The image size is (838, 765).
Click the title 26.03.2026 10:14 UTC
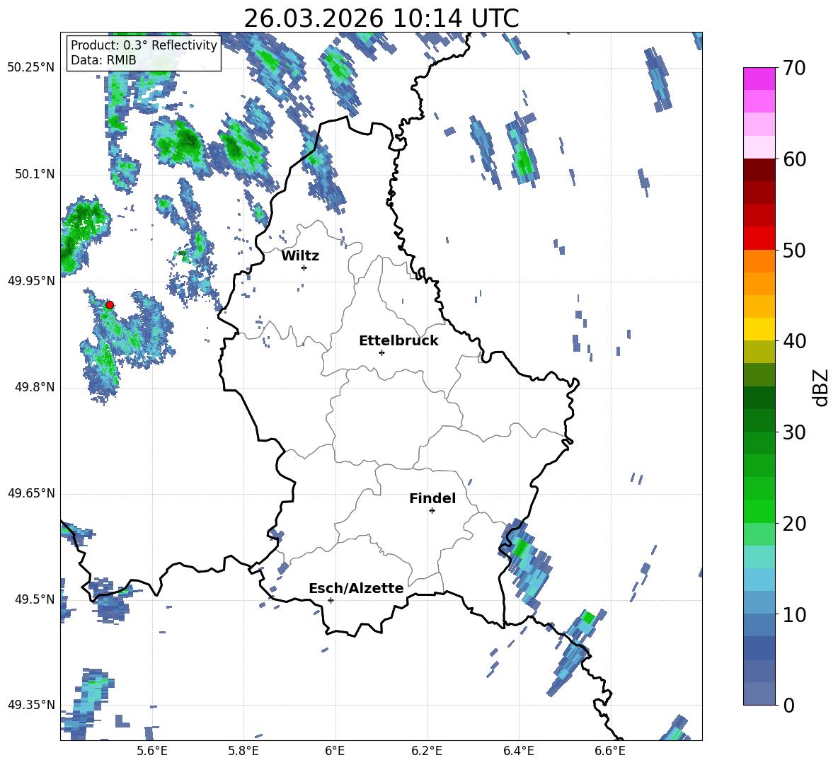pos(381,18)
